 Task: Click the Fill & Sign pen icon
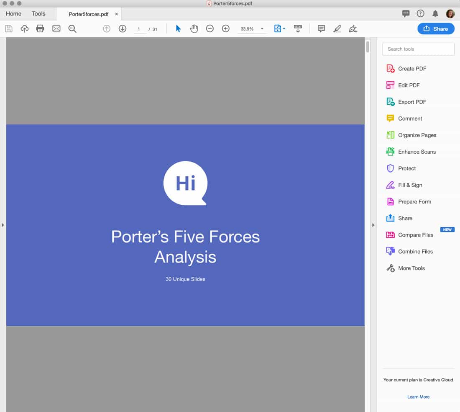pyautogui.click(x=353, y=28)
